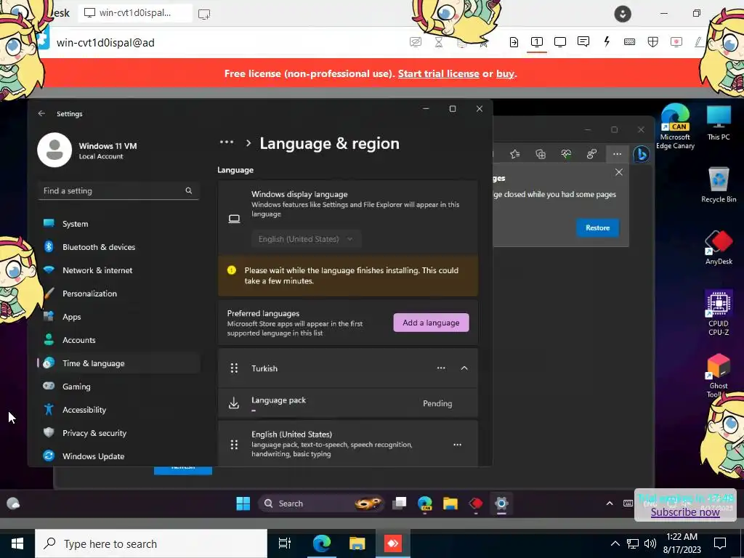Click the buy link in banner
744x558 pixels.
click(505, 73)
